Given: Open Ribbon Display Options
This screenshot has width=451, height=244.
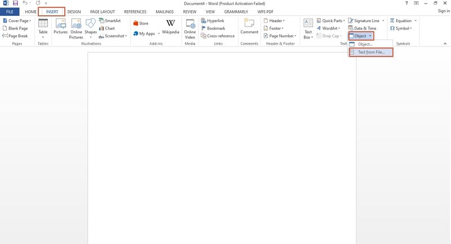Looking at the screenshot, I should pos(416,3).
